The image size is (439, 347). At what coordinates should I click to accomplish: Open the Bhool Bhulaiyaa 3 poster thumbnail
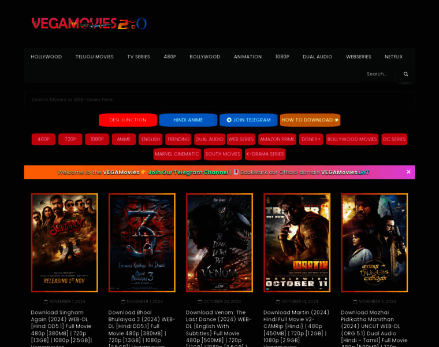[x=142, y=243]
